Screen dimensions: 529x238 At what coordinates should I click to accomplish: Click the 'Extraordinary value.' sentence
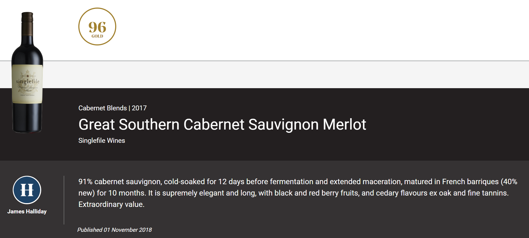point(111,204)
